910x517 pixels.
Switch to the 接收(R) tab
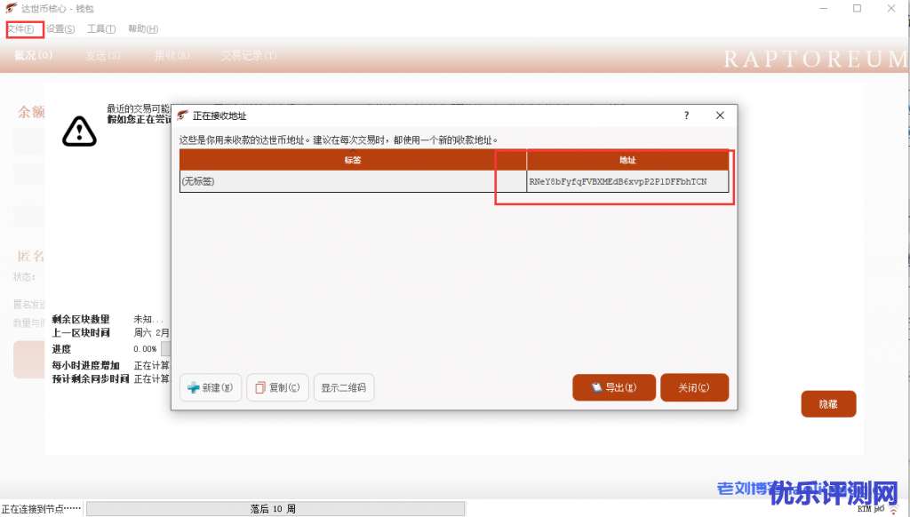point(172,55)
